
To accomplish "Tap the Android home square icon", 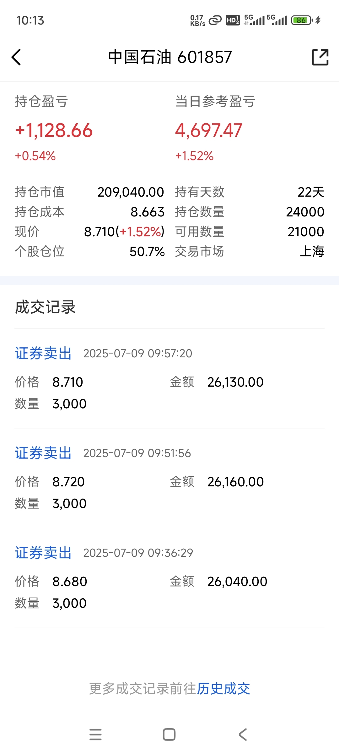I will [x=169, y=735].
